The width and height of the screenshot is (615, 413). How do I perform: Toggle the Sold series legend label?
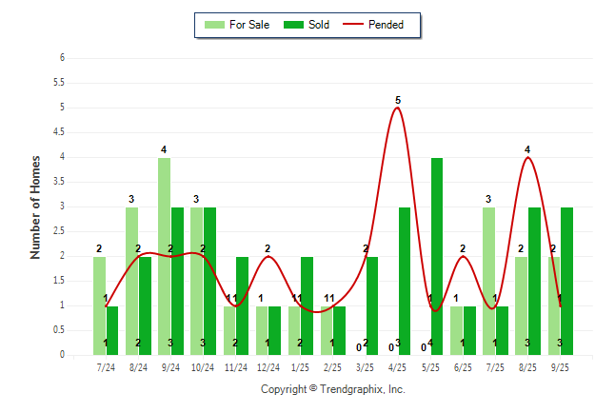point(319,25)
